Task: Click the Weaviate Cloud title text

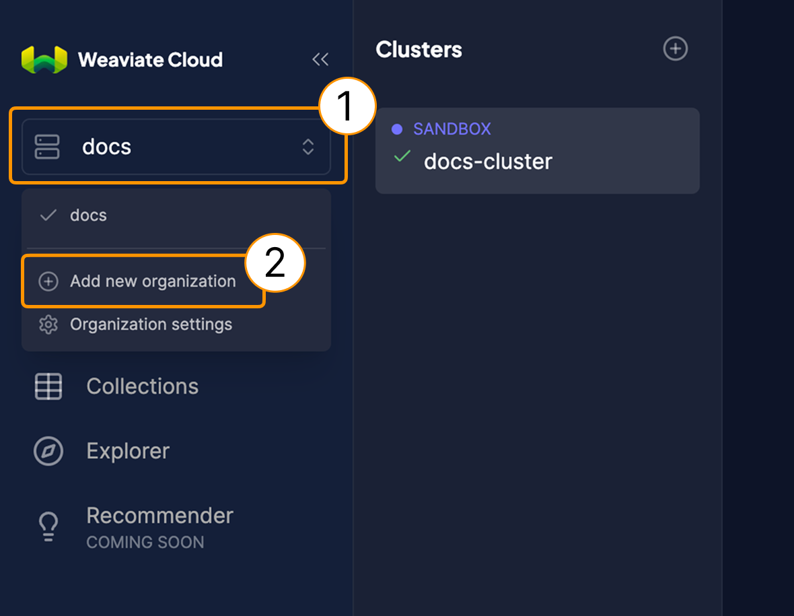Action: [x=151, y=60]
